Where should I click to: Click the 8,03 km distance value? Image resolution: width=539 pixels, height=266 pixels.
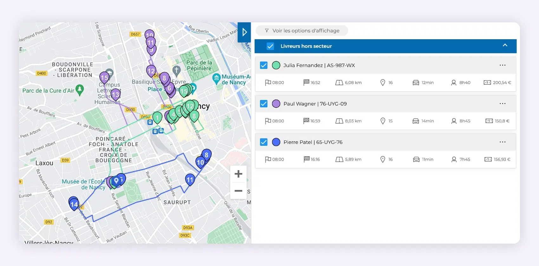coord(353,121)
